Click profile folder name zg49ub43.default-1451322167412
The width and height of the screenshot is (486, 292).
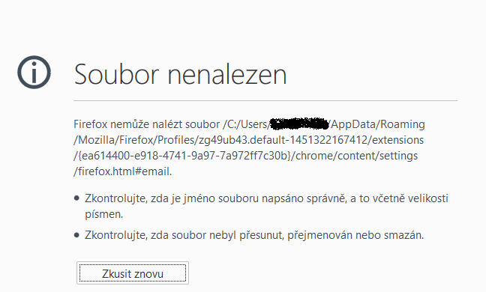(x=283, y=140)
